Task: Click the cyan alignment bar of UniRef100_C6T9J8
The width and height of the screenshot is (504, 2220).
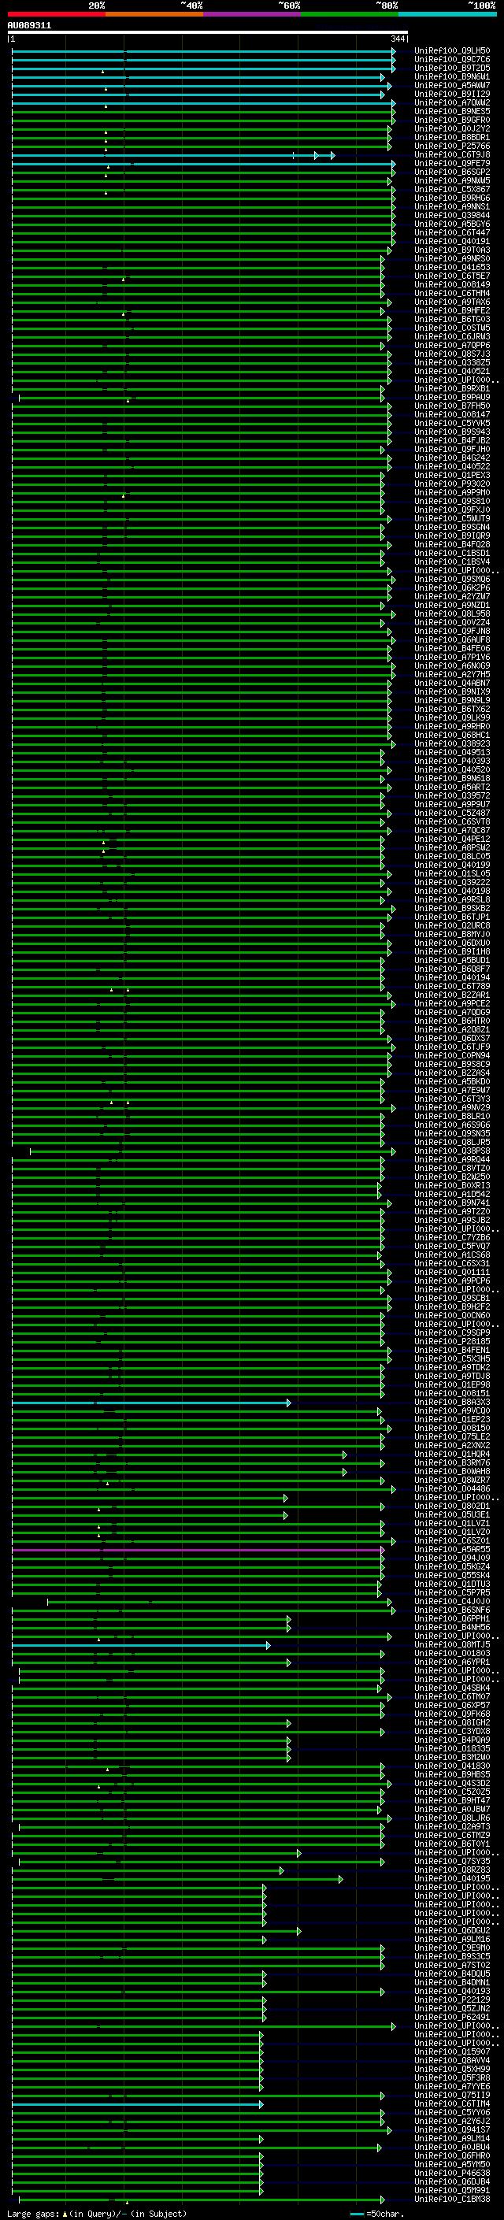Action: tap(173, 155)
